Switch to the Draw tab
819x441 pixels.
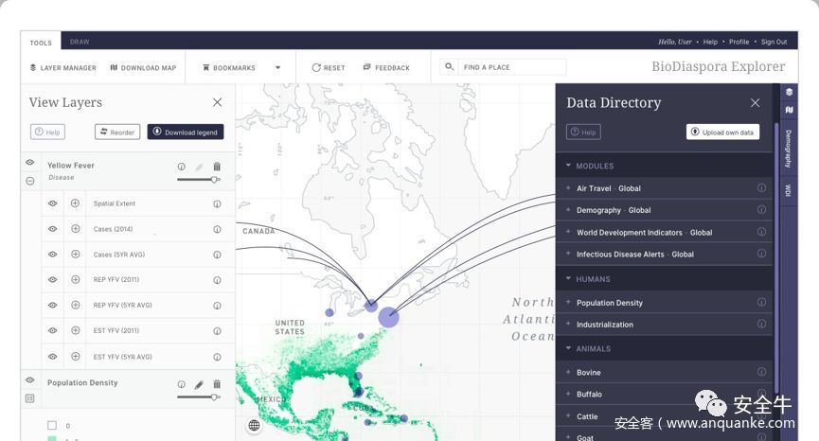tap(80, 42)
